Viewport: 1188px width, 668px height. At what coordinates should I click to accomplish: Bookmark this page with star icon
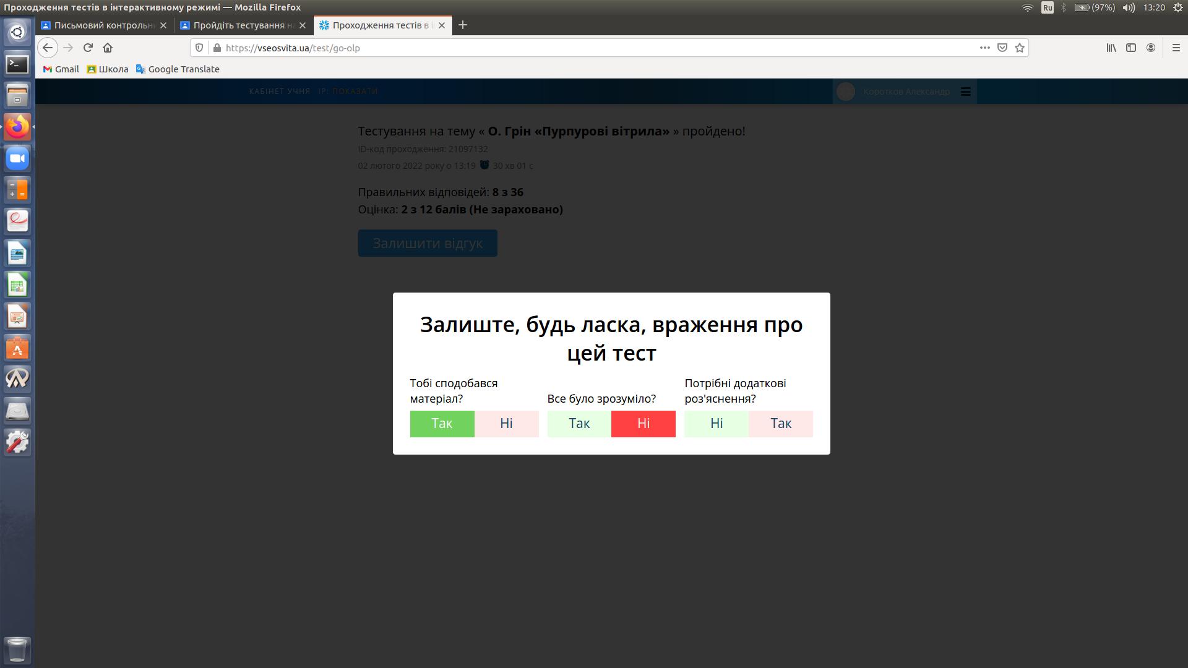pos(1020,48)
